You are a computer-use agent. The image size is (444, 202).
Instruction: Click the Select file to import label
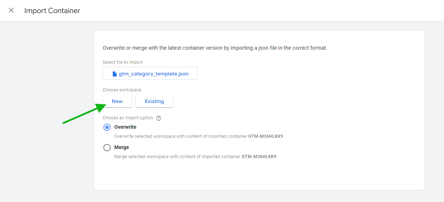123,62
